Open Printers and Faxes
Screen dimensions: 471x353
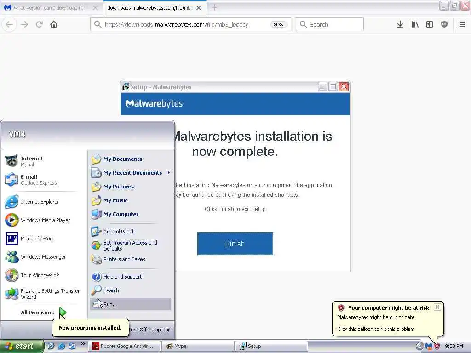[131, 259]
